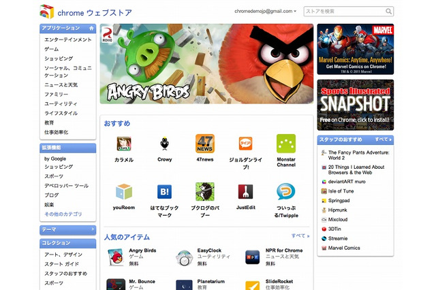
Task: Select the ユーティリティ category
Action: point(61,103)
